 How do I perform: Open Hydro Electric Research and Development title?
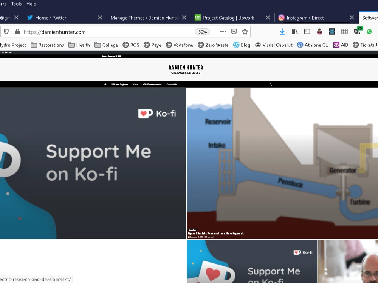(x=216, y=234)
